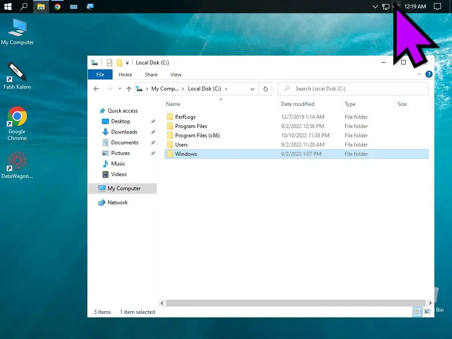452x339 pixels.
Task: Open Videos in the navigation pane
Action: point(119,174)
